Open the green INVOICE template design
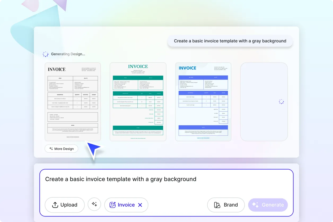The height and width of the screenshot is (222, 333). click(x=138, y=101)
